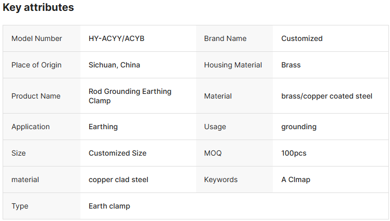Click the Customized Size value

pos(117,153)
